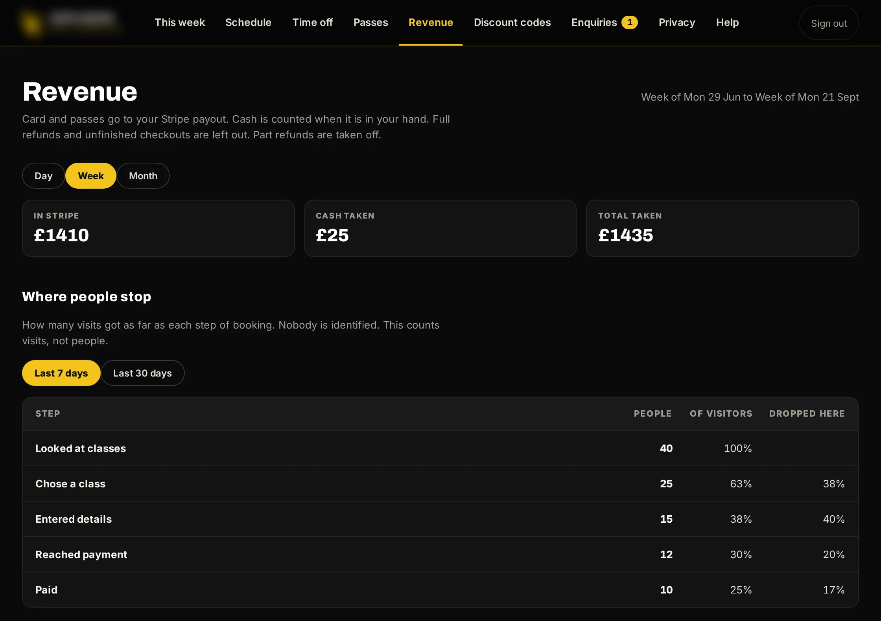Click the 63% of visitors value
Screen dimensions: 881x621
coord(741,484)
